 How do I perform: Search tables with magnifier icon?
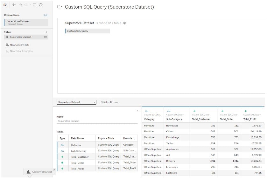(46, 32)
